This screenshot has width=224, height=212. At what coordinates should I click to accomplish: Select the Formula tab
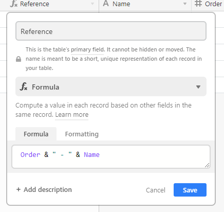pos(36,134)
